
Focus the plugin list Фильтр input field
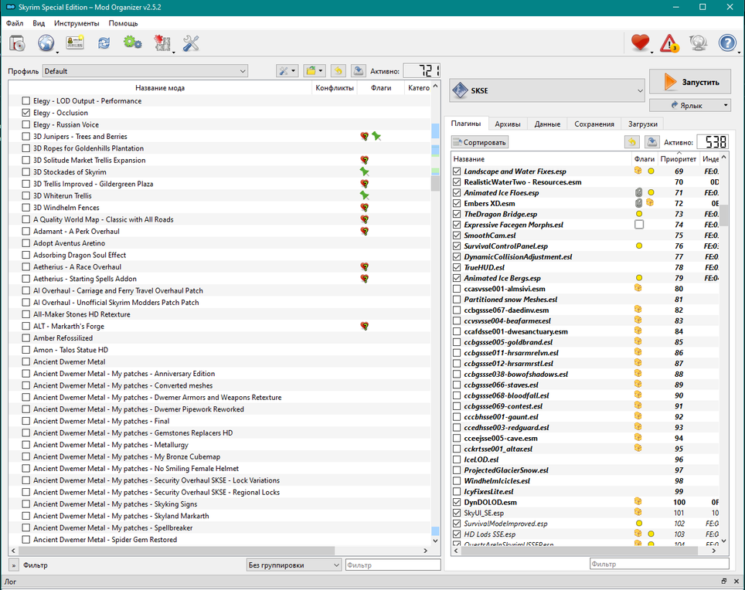click(659, 564)
